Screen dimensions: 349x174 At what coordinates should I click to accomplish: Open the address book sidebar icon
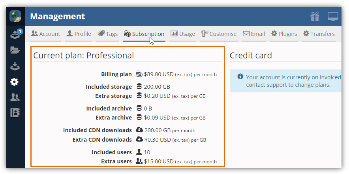pos(15,113)
